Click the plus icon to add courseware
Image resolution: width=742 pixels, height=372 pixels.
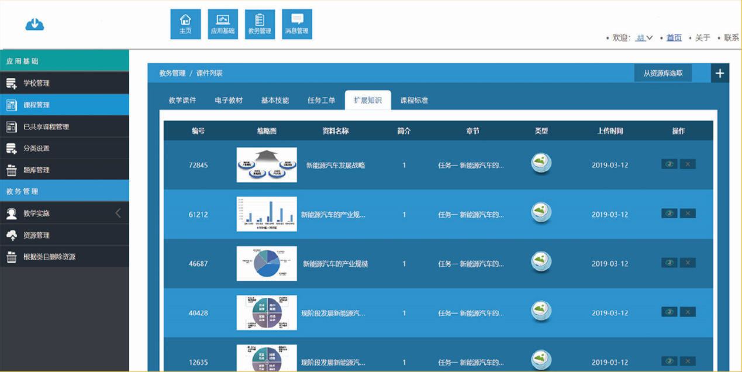720,73
